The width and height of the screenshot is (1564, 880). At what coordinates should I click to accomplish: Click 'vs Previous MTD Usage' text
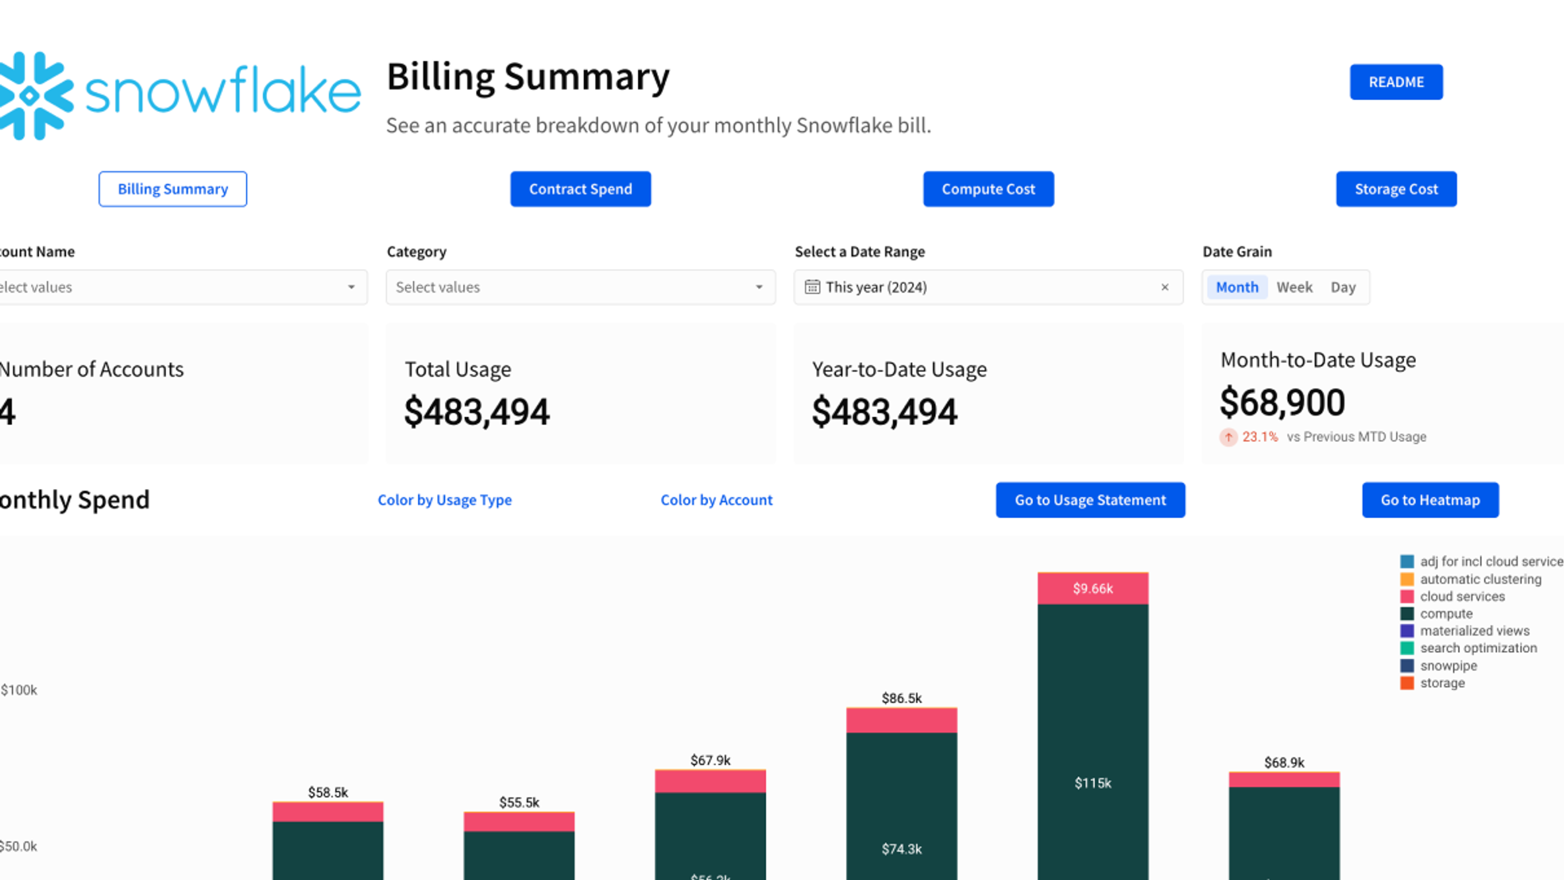click(x=1356, y=437)
